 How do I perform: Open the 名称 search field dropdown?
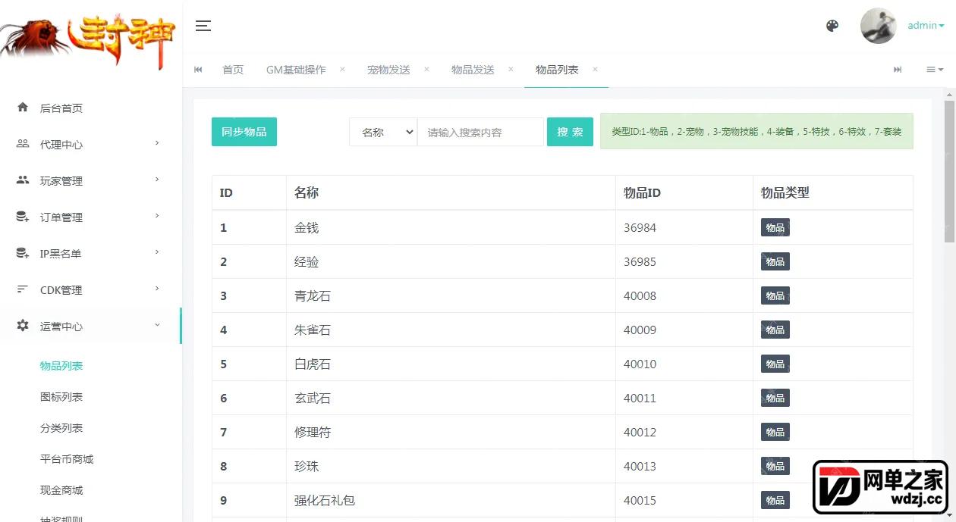point(383,132)
